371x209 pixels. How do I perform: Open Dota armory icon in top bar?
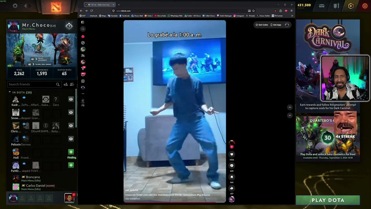[x=336, y=6]
